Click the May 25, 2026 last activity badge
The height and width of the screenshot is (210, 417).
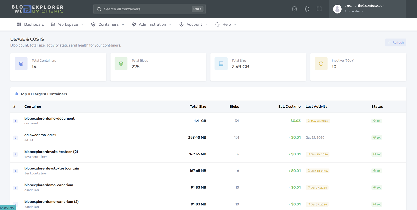click(x=318, y=121)
